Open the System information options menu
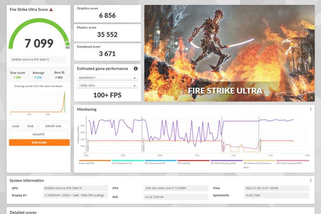The width and height of the screenshot is (321, 214). (311, 180)
